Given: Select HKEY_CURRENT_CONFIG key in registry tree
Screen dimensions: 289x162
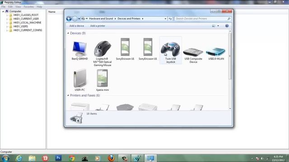Looking at the screenshot, I should coord(28,30).
